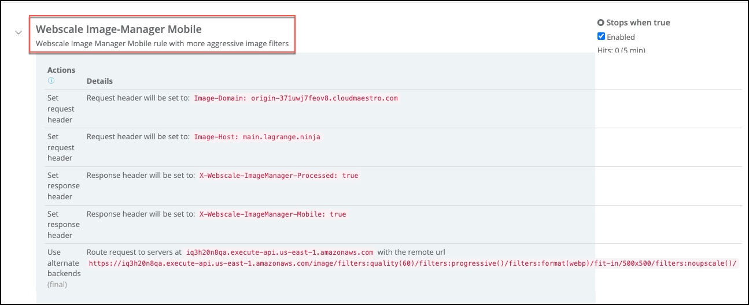The image size is (749, 305).
Task: Open the remote URL starting with https://iq3h20n8qa
Action: [x=413, y=263]
